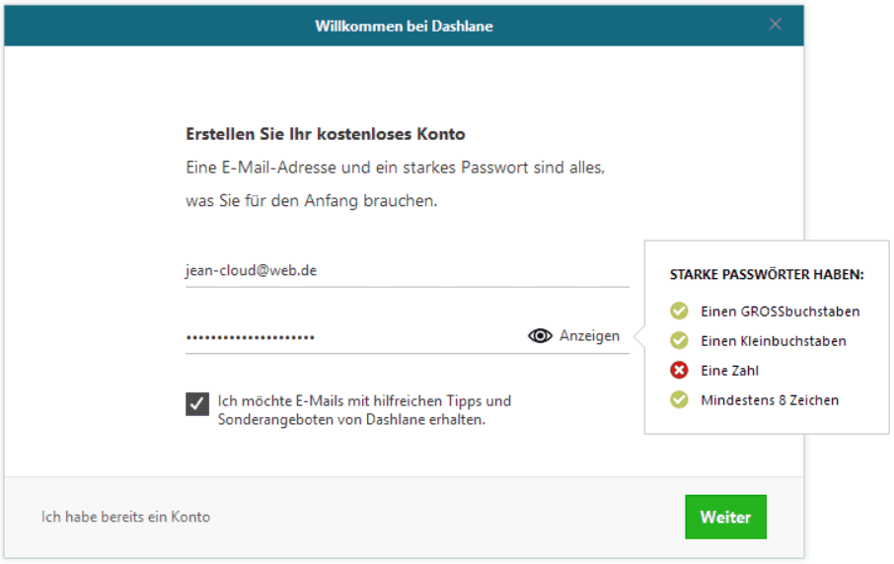Select the text 'Einen Kleinbuchstaben'
The height and width of the screenshot is (564, 894).
[774, 341]
